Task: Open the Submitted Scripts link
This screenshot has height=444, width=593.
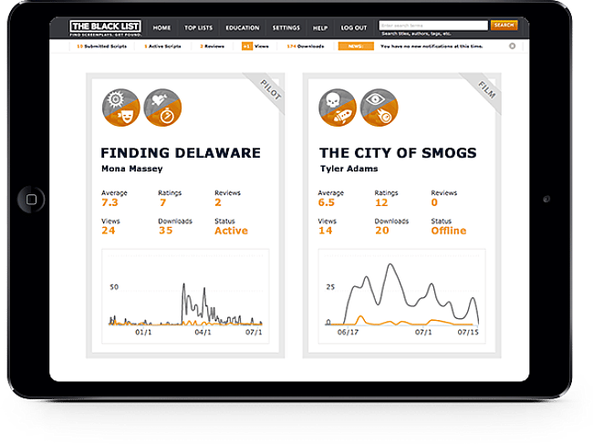Action: point(102,46)
